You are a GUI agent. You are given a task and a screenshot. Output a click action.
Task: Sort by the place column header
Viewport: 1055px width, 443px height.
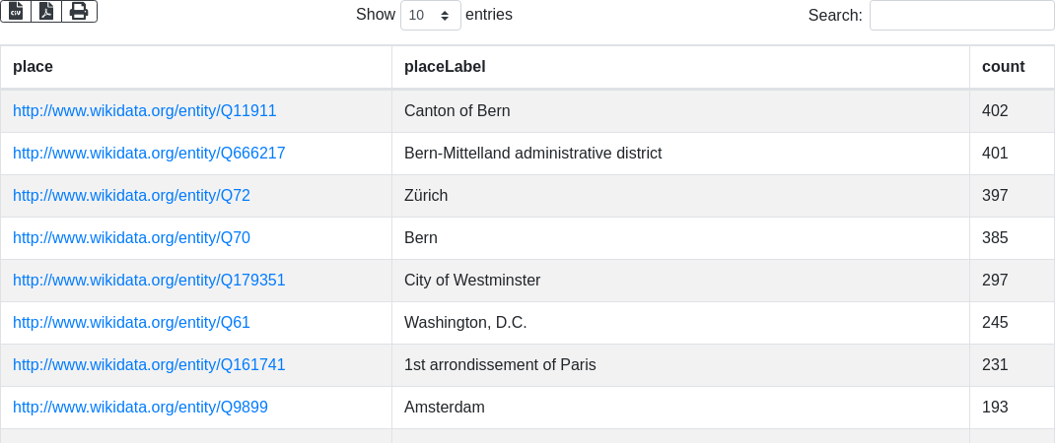click(x=33, y=67)
